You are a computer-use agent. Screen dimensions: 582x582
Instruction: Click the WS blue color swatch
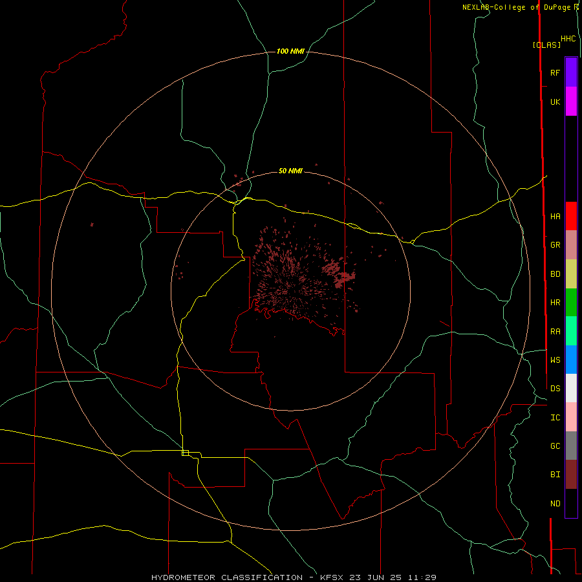[x=571, y=360]
